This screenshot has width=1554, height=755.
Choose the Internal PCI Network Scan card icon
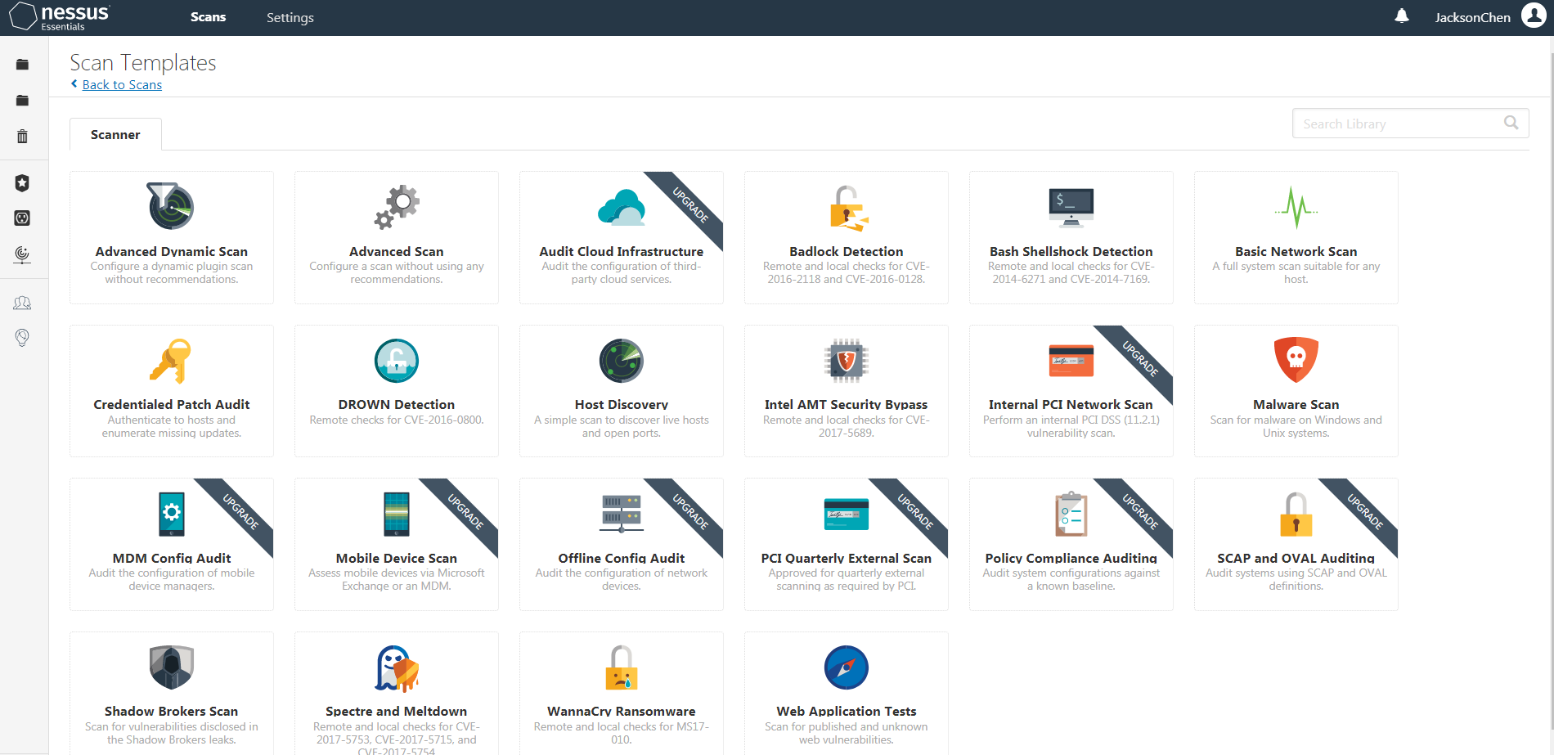click(x=1071, y=361)
